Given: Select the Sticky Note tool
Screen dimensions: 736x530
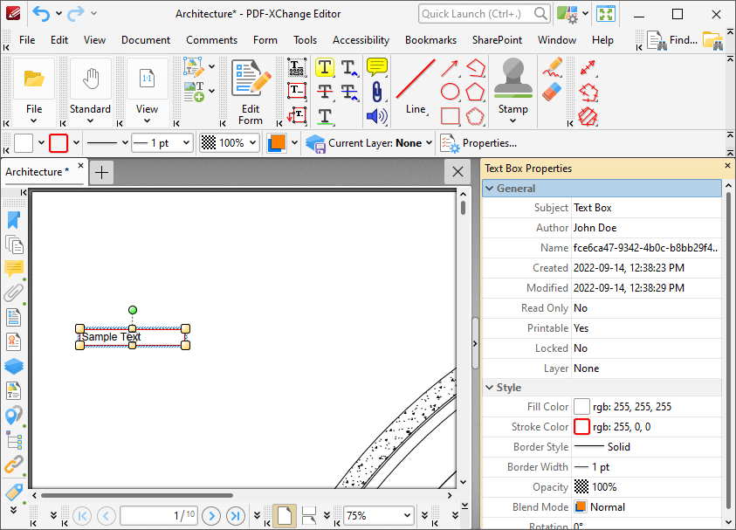Looking at the screenshot, I should tap(375, 67).
